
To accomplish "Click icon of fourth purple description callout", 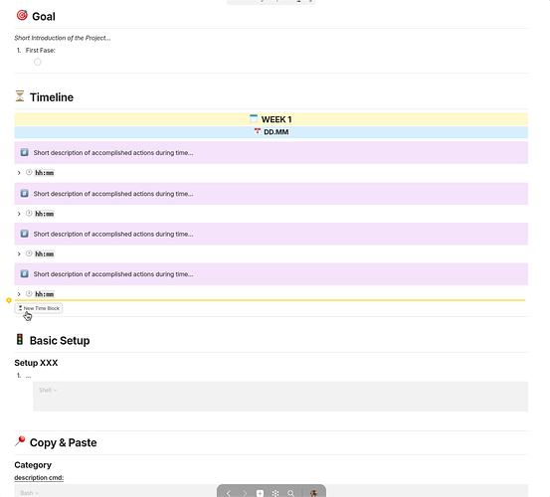I will pyautogui.click(x=24, y=273).
